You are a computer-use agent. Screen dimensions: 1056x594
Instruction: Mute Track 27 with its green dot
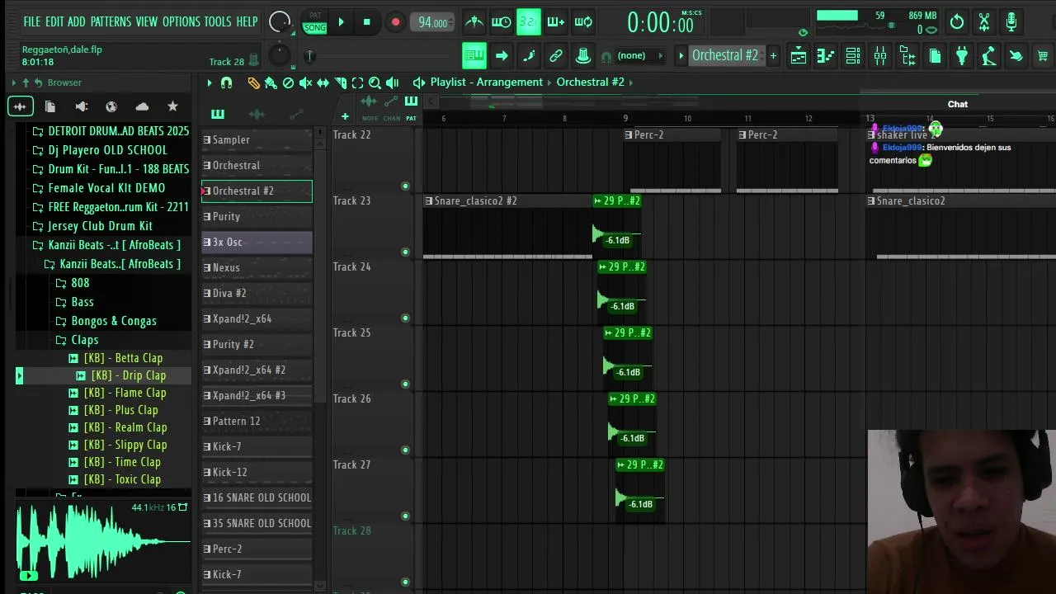(x=405, y=516)
